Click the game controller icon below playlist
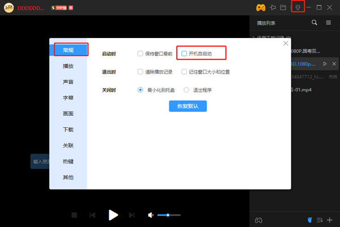 (x=258, y=220)
